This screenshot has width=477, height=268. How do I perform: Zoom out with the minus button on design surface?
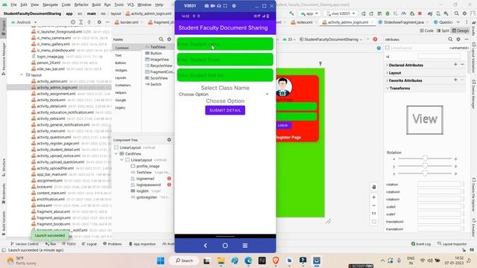click(374, 205)
